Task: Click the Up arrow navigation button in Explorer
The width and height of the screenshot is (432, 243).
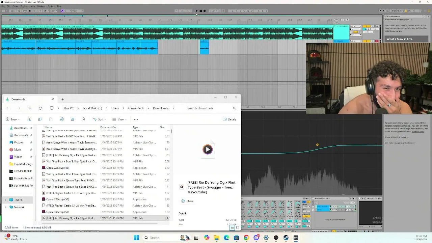Action: [x=29, y=108]
